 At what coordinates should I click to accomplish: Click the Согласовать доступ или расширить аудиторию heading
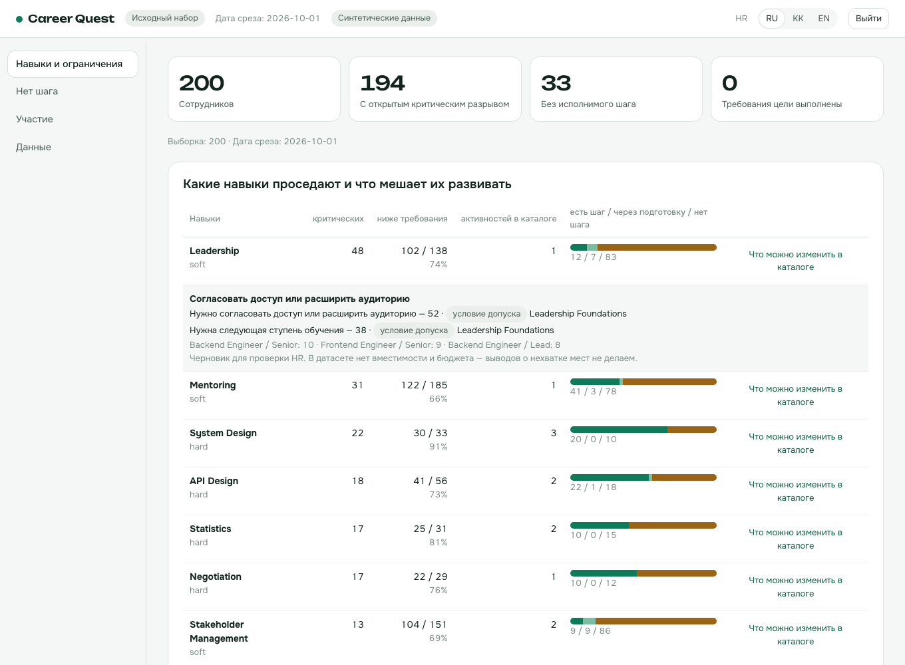[299, 299]
